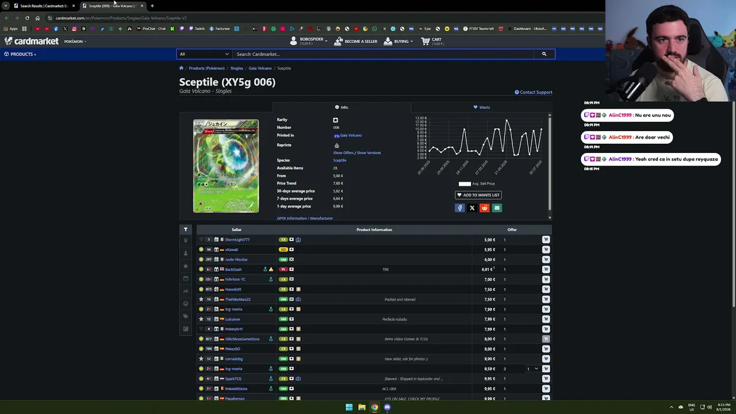
Task: Expand the Products menu
Action: point(20,54)
